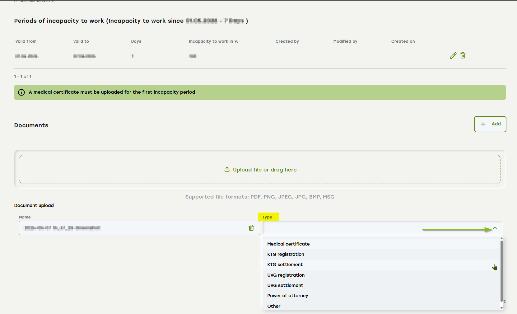Click the Type dropdown list scrollbar
The width and height of the screenshot is (517, 314).
tap(501, 271)
